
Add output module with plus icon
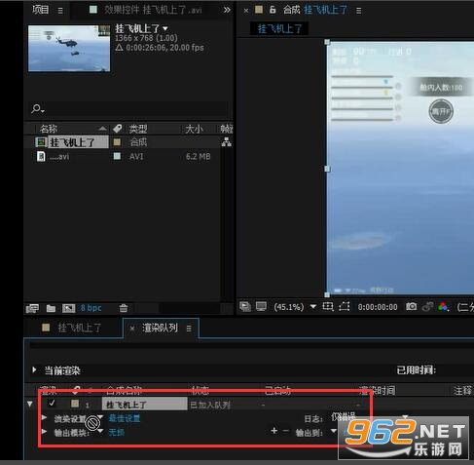(274, 431)
